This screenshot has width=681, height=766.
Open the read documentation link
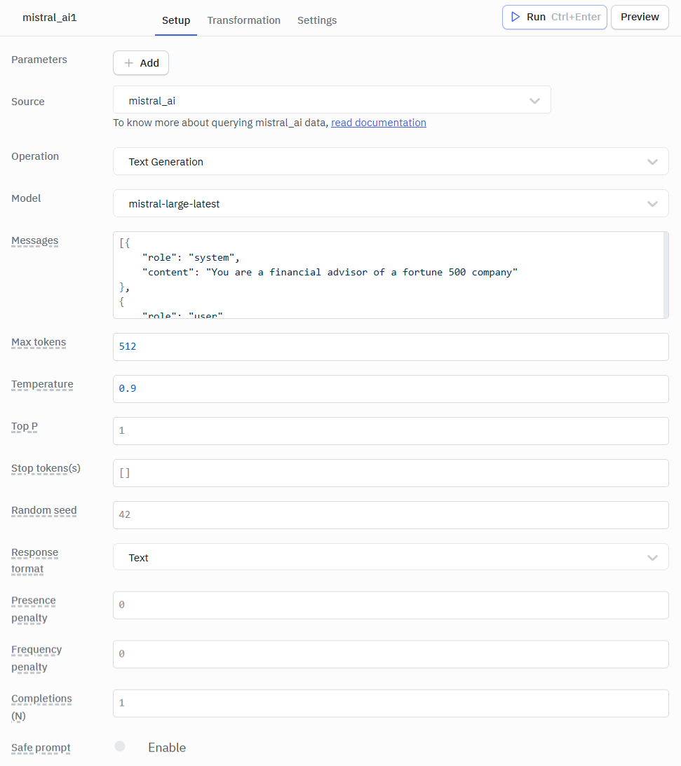379,123
